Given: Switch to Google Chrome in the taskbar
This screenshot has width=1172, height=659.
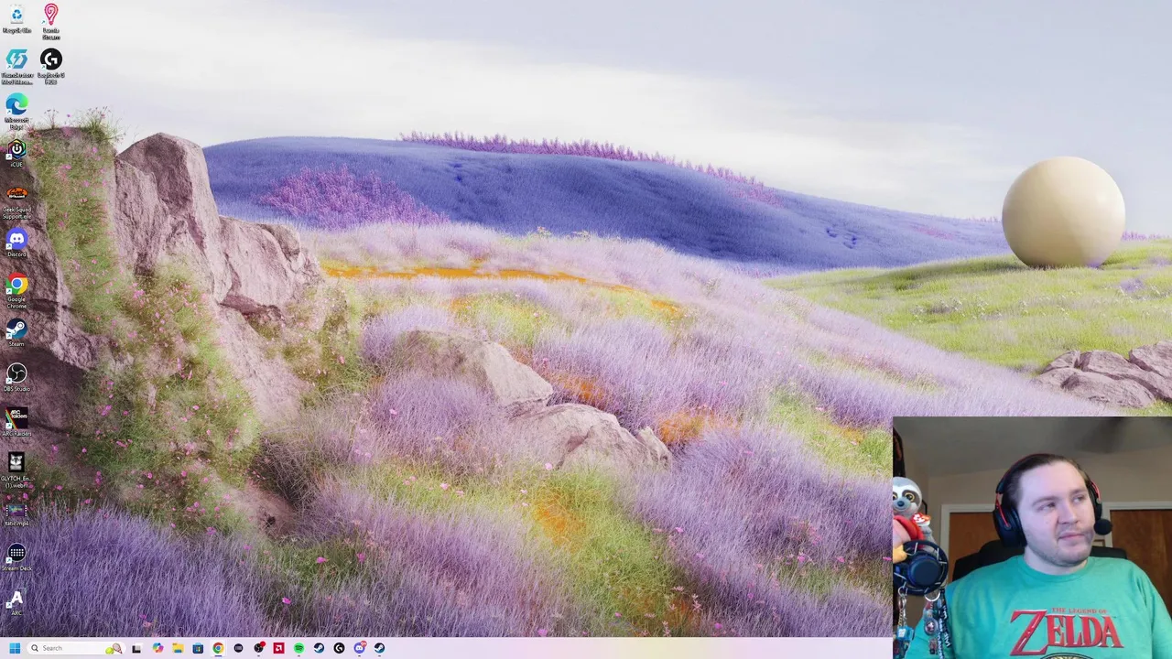Looking at the screenshot, I should [x=218, y=648].
